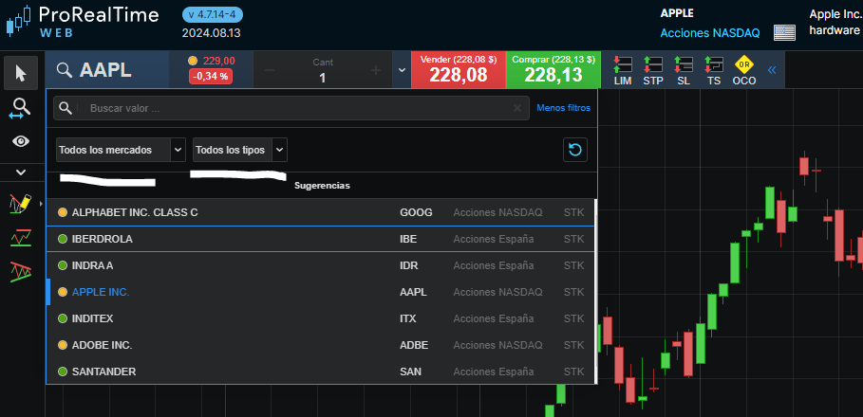Toggle the eye visibility tool
Viewport: 863px width, 417px height.
21,142
